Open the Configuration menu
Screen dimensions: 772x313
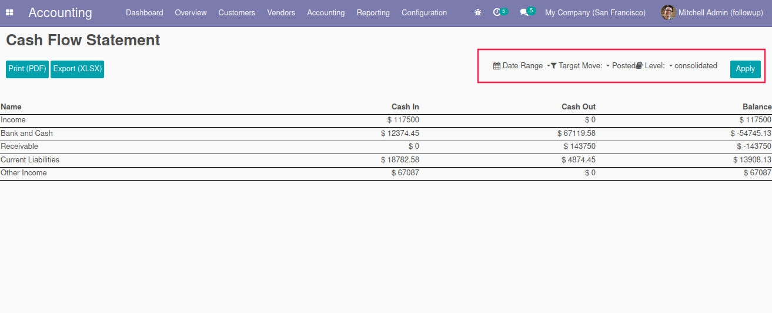425,12
